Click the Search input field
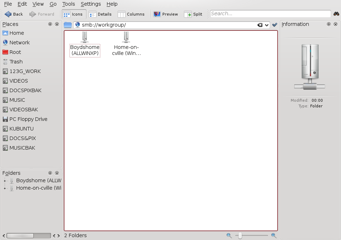This screenshot has height=240, width=341. click(270, 14)
